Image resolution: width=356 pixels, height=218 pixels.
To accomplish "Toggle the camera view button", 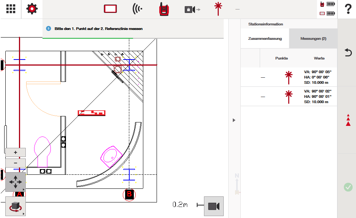I will point(213,206).
